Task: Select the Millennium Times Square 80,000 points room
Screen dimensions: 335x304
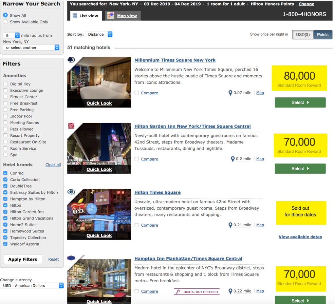Action: pos(300,102)
